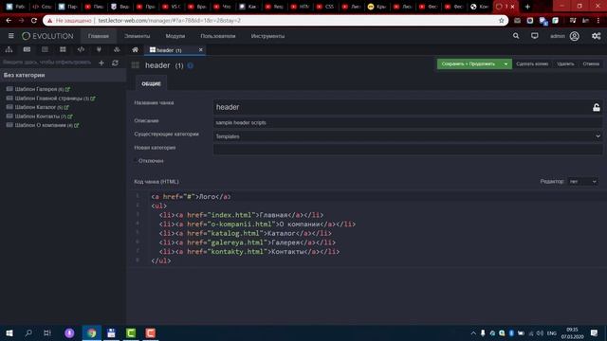Open the Windows Start menu

point(9,332)
